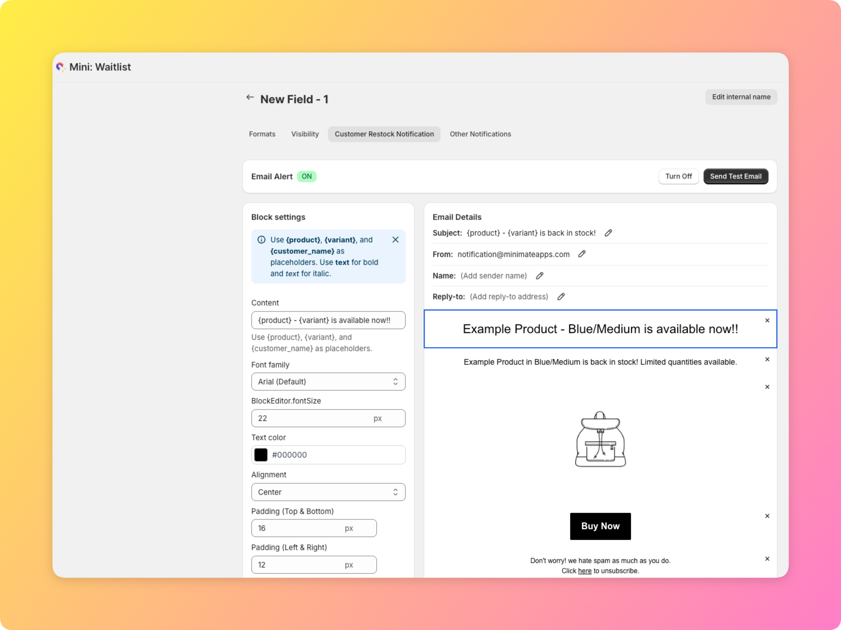Edit the sender Name via pencil icon

click(x=540, y=276)
